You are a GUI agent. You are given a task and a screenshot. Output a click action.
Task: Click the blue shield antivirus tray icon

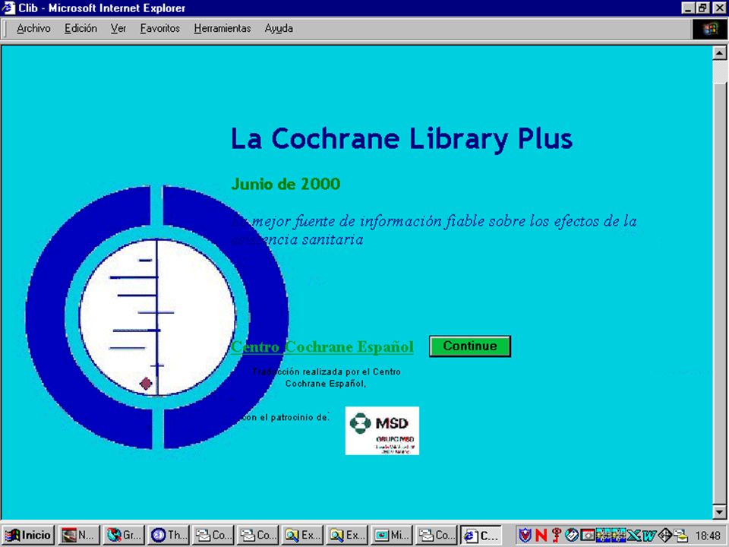click(x=525, y=535)
